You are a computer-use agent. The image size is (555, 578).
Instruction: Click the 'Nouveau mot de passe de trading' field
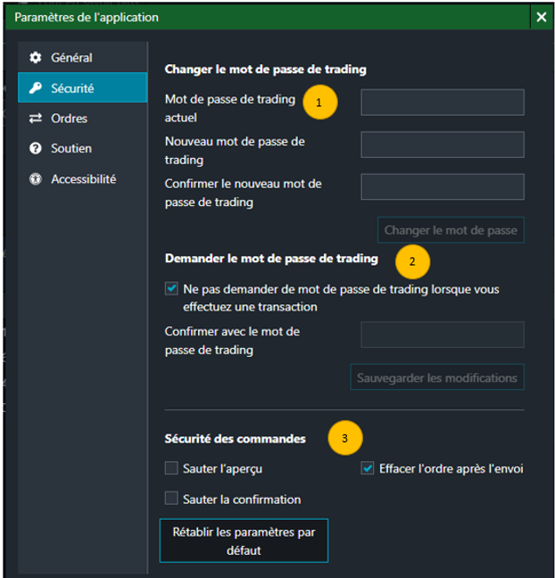(x=442, y=144)
